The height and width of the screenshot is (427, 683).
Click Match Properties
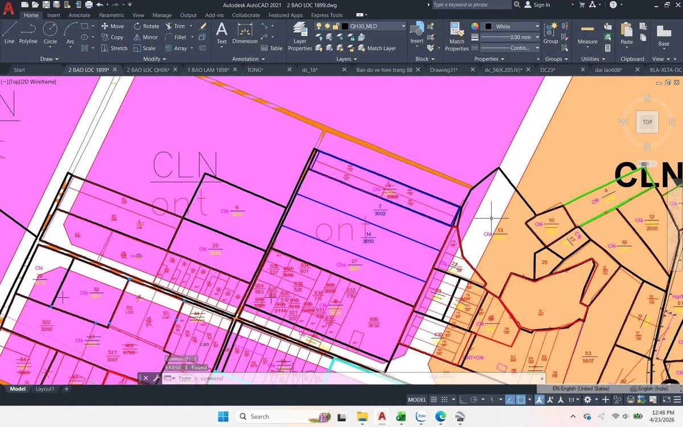coord(456,37)
